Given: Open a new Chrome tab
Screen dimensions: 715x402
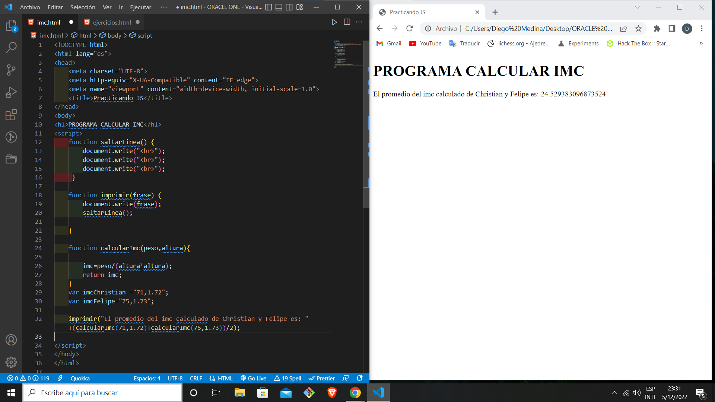Looking at the screenshot, I should pyautogui.click(x=495, y=12).
